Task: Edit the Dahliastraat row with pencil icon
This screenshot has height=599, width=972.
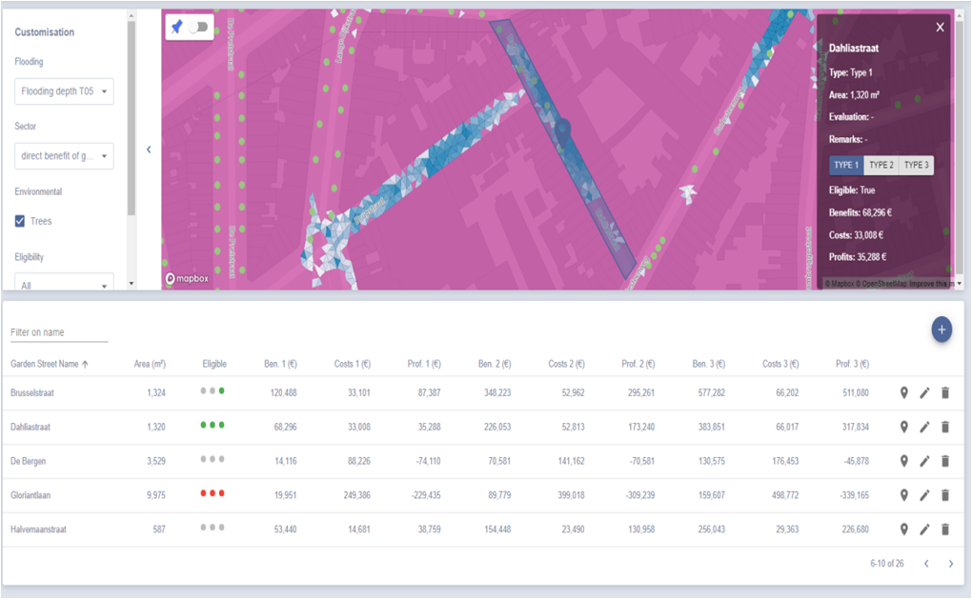Action: click(x=924, y=428)
